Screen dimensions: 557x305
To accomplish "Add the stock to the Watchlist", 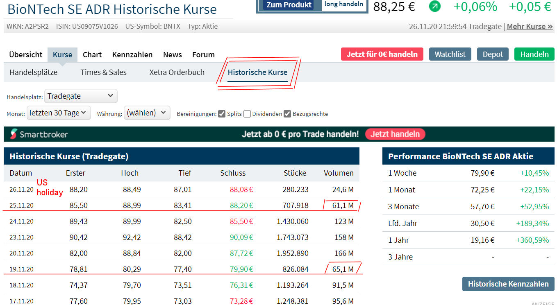I will tap(450, 54).
